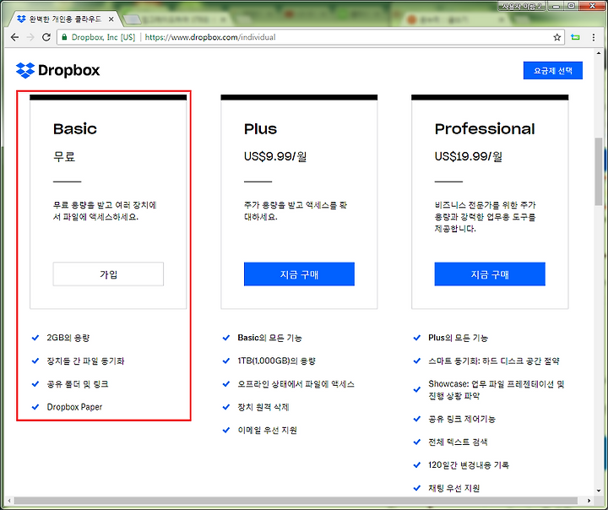Click checkmark beside Plus의 모든 기능

[x=417, y=338]
